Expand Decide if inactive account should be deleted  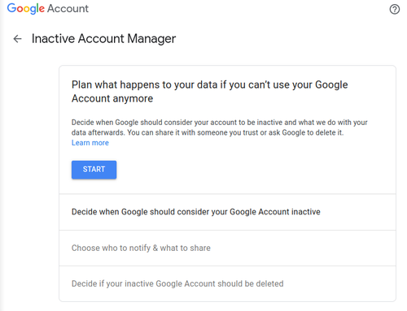click(x=227, y=283)
